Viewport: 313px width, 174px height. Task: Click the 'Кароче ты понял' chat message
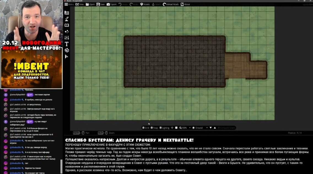[33, 168]
